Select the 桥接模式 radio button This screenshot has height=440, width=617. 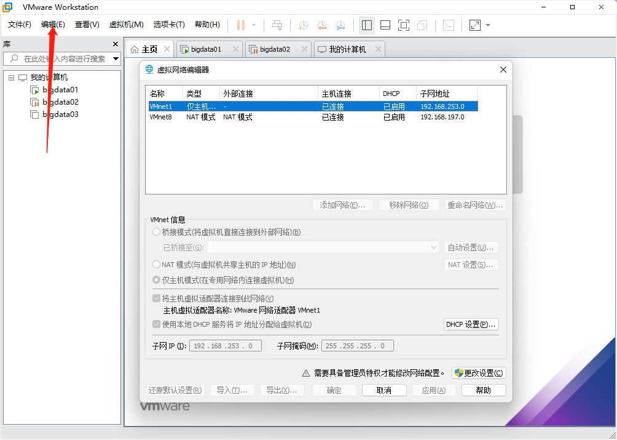tap(156, 232)
